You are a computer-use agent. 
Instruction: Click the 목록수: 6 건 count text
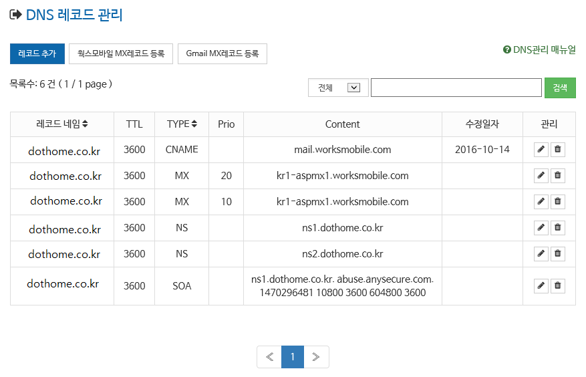(x=32, y=84)
